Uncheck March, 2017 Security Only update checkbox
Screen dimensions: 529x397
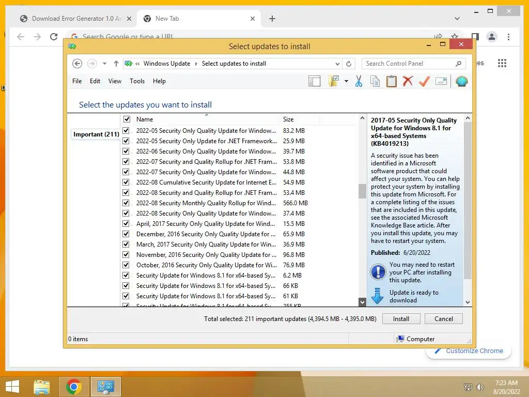pos(126,244)
